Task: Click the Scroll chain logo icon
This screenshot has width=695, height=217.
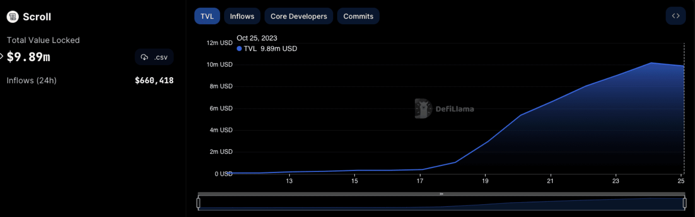Action: (13, 17)
